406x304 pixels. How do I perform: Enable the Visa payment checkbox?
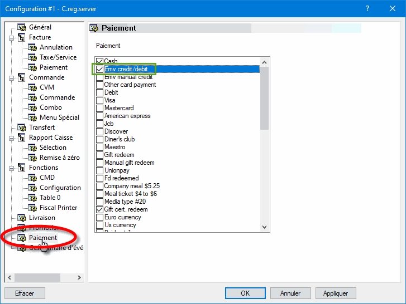click(x=99, y=100)
